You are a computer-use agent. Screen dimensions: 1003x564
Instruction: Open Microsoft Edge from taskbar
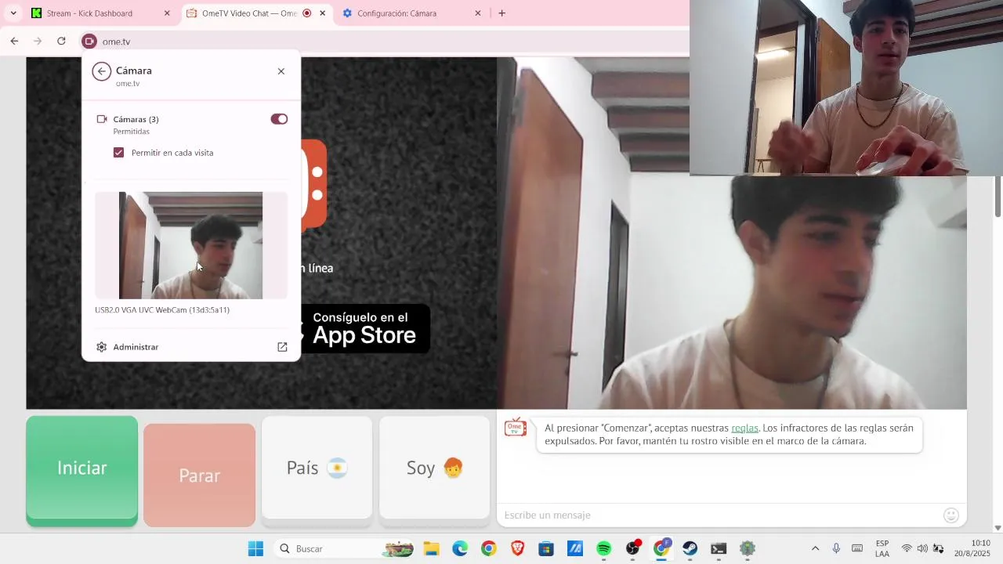pos(460,549)
